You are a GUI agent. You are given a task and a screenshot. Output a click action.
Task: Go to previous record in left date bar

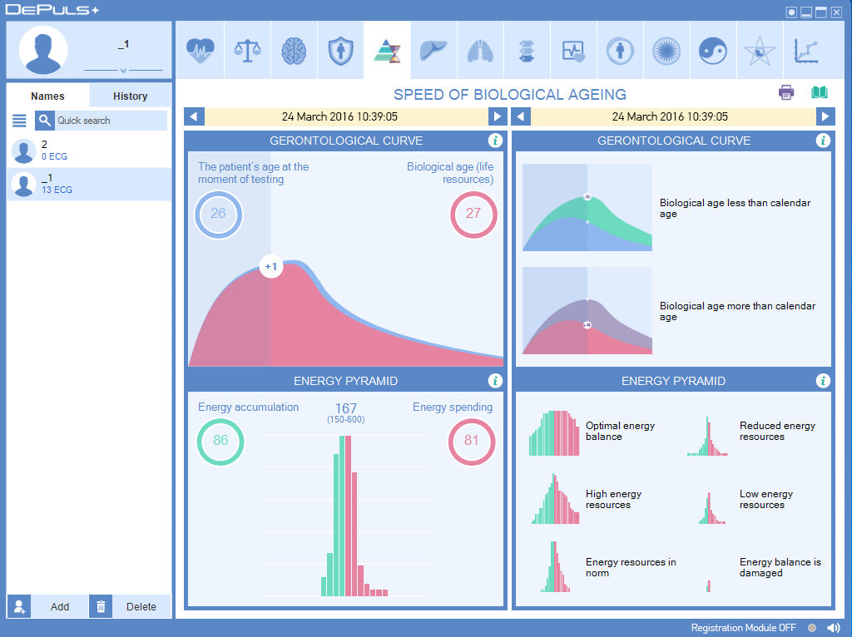(x=194, y=117)
